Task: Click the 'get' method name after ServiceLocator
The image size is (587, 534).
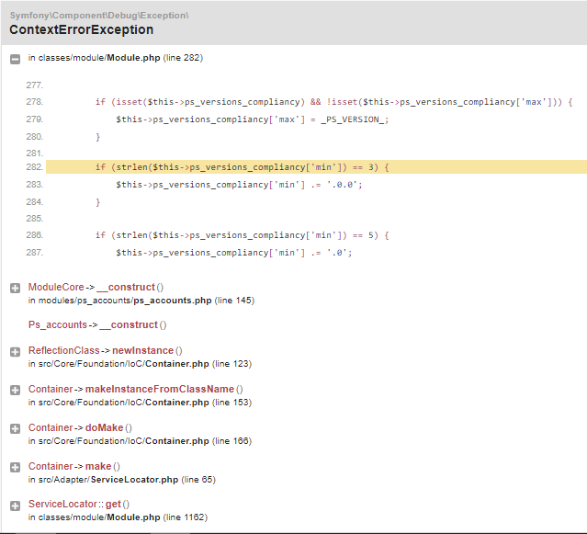Action: (x=113, y=504)
